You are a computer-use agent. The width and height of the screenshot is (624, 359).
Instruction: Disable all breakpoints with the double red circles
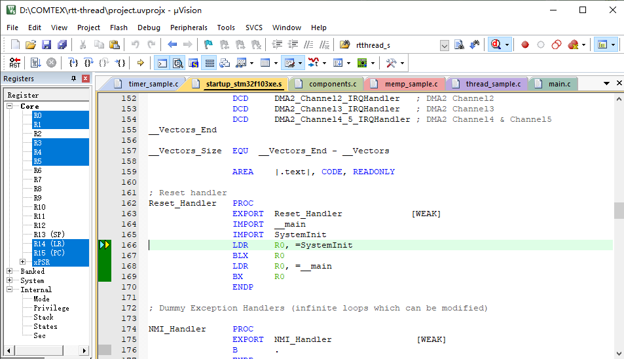[557, 45]
